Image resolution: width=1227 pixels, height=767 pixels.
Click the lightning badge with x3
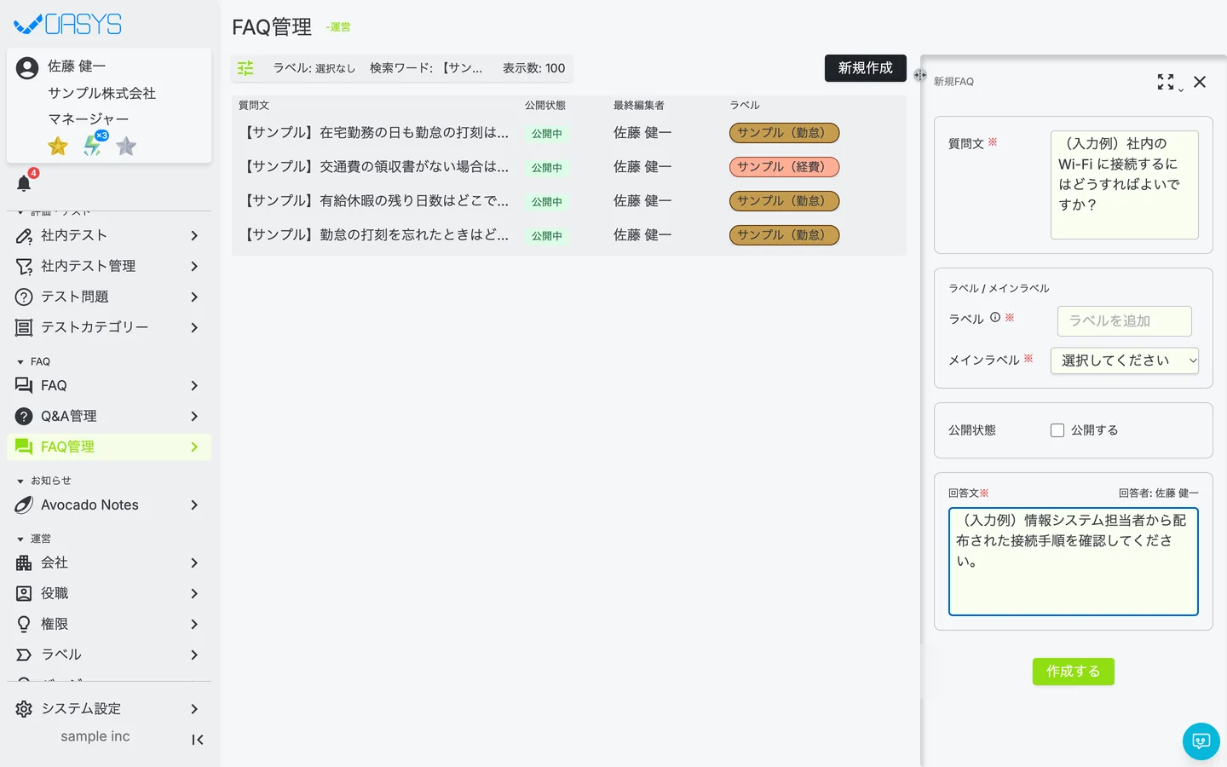[94, 145]
